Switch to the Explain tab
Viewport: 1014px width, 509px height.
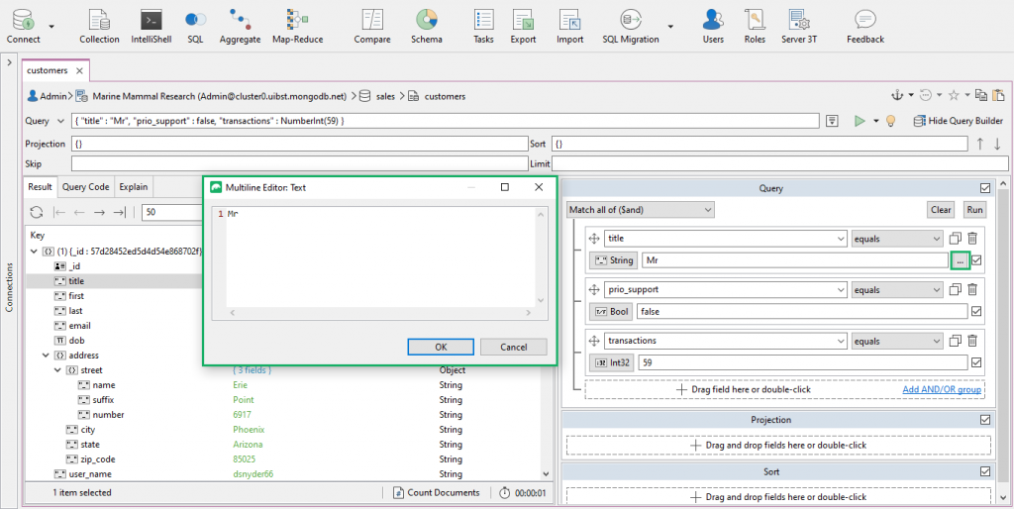(134, 187)
